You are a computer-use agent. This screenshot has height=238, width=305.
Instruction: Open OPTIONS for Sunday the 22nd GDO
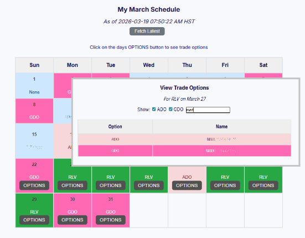click(x=34, y=185)
